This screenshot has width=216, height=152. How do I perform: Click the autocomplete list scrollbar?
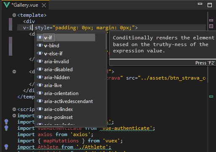click(106, 42)
